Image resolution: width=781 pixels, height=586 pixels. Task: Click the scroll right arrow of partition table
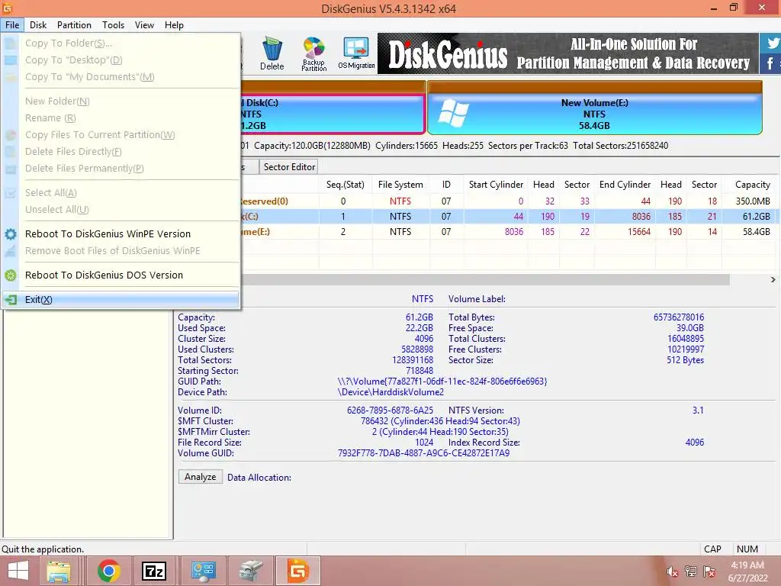pyautogui.click(x=773, y=280)
